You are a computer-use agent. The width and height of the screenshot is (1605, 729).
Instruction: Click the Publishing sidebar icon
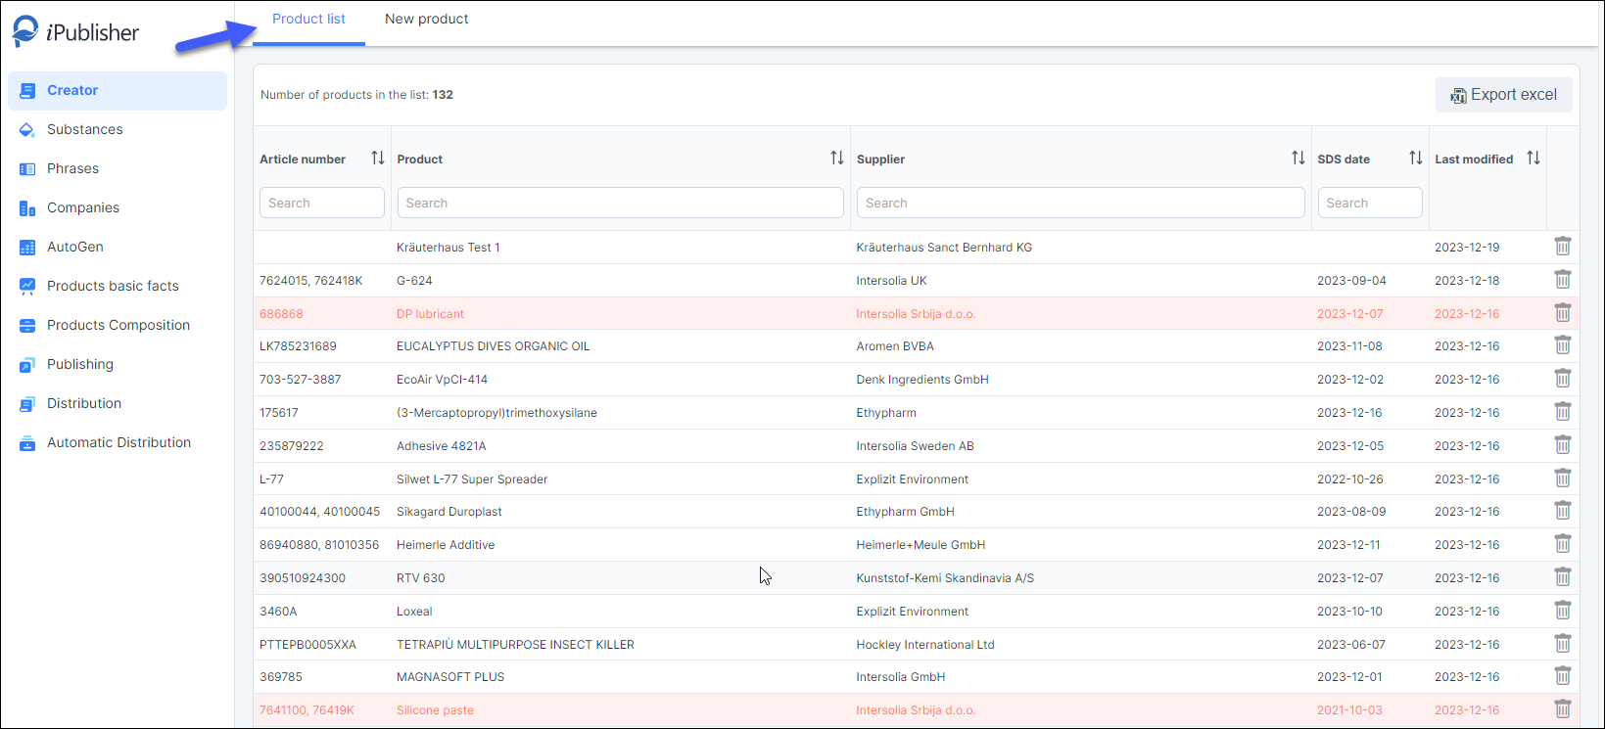[x=27, y=364]
